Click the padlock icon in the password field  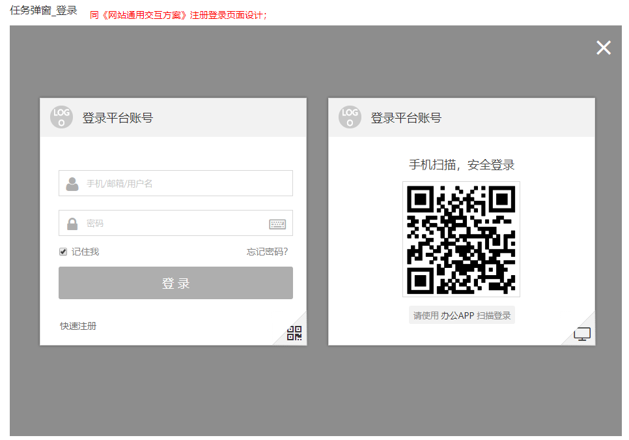[72, 224]
